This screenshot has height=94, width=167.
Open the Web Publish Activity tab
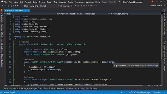point(75,89)
